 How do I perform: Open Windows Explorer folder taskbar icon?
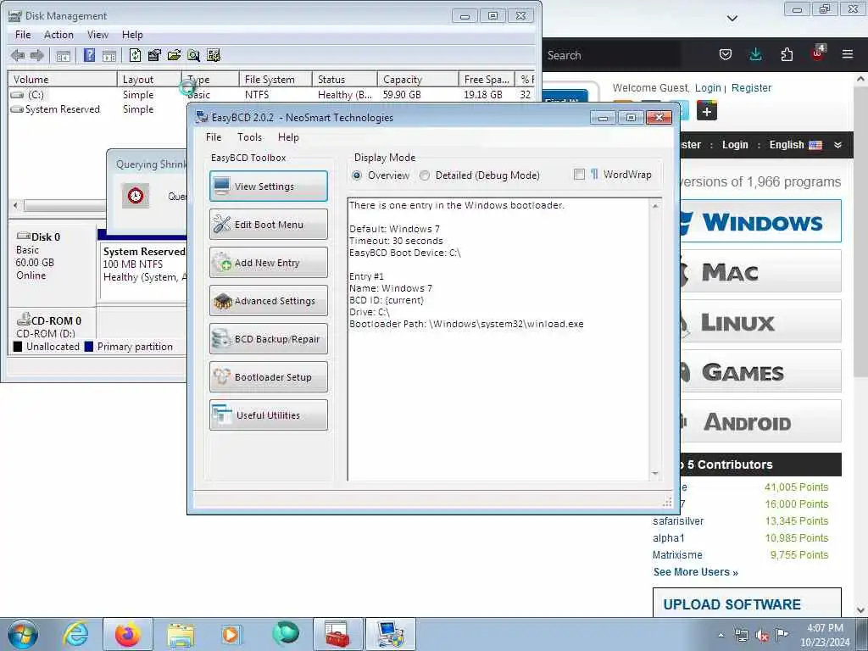pos(181,635)
